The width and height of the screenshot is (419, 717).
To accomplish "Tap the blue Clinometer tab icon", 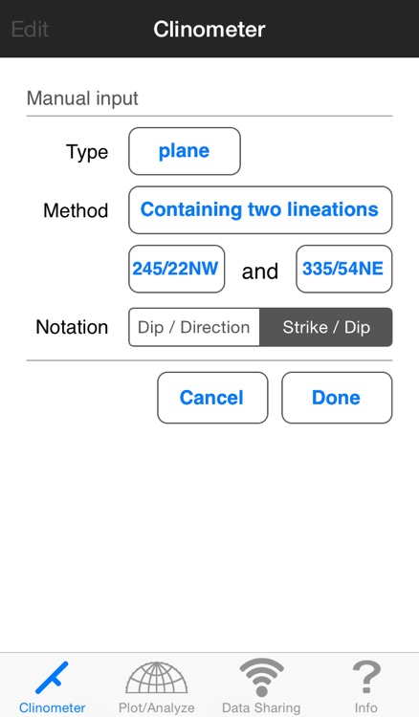I will coord(52,678).
